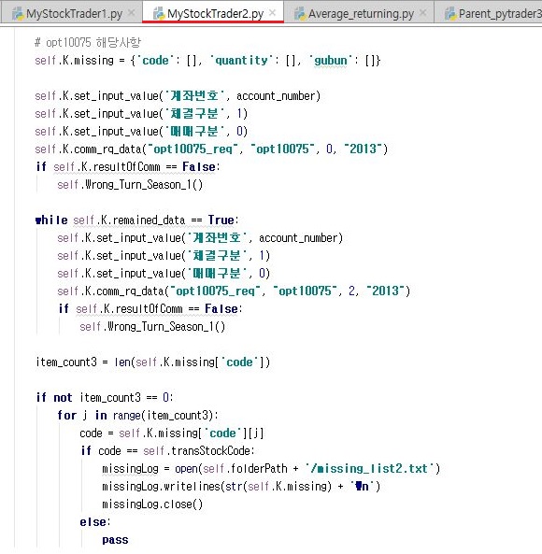Switch to the MyStockTrader1.py tab
Screen dimensions: 542x554
point(71,13)
